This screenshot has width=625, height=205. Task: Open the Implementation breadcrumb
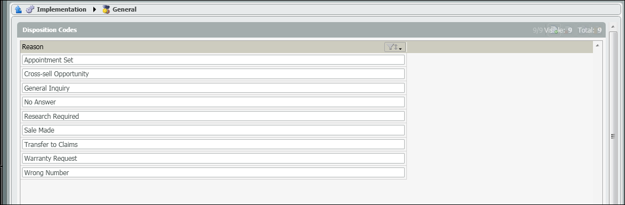[x=61, y=9]
